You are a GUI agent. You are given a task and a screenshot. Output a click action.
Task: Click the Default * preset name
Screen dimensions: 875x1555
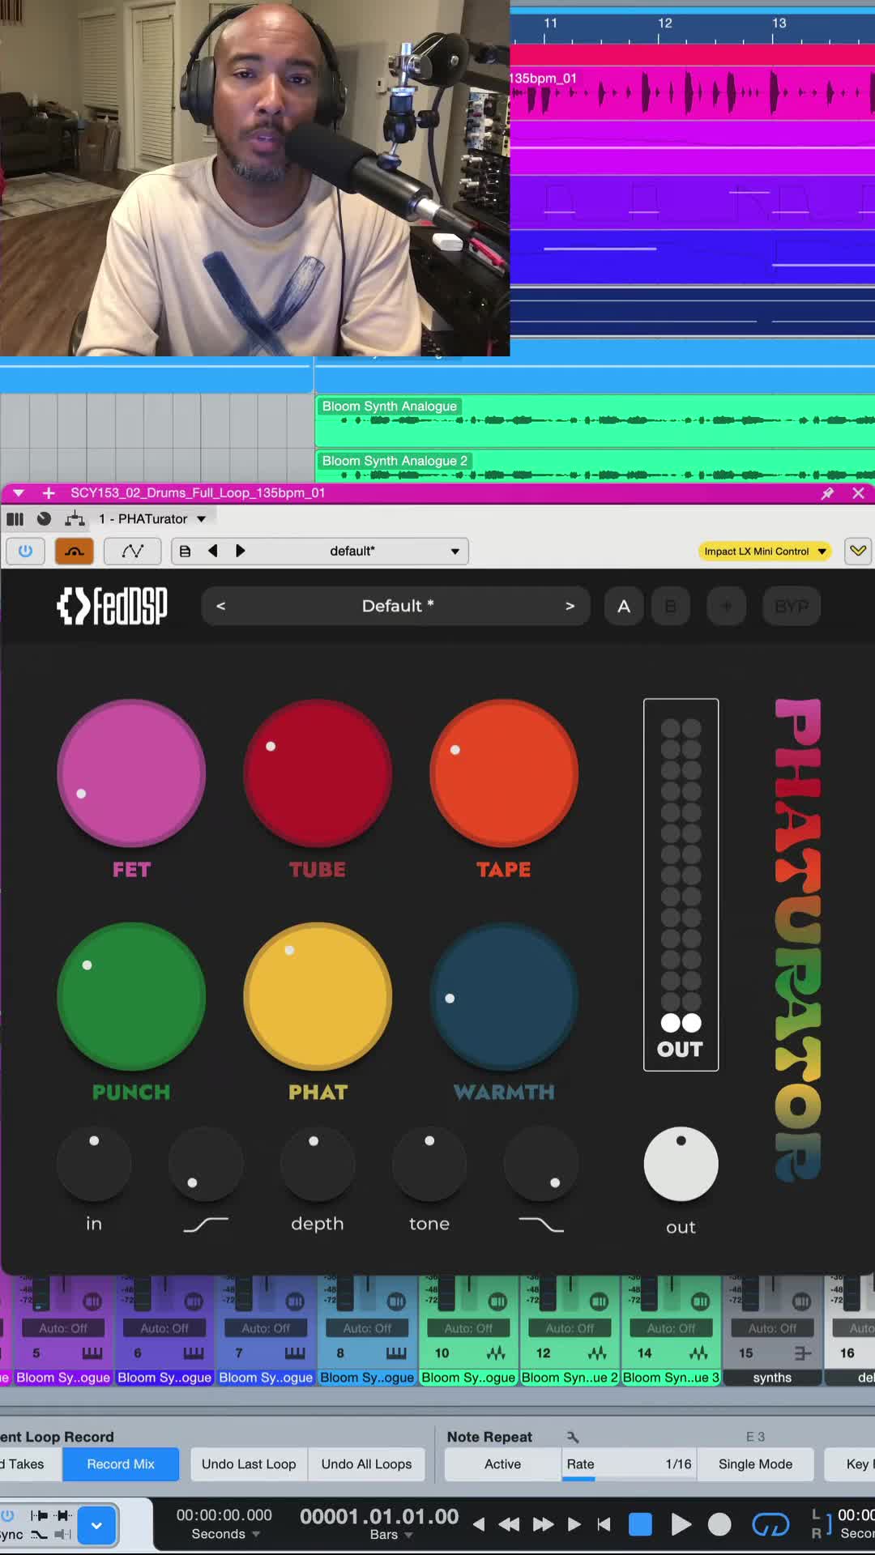[398, 606]
